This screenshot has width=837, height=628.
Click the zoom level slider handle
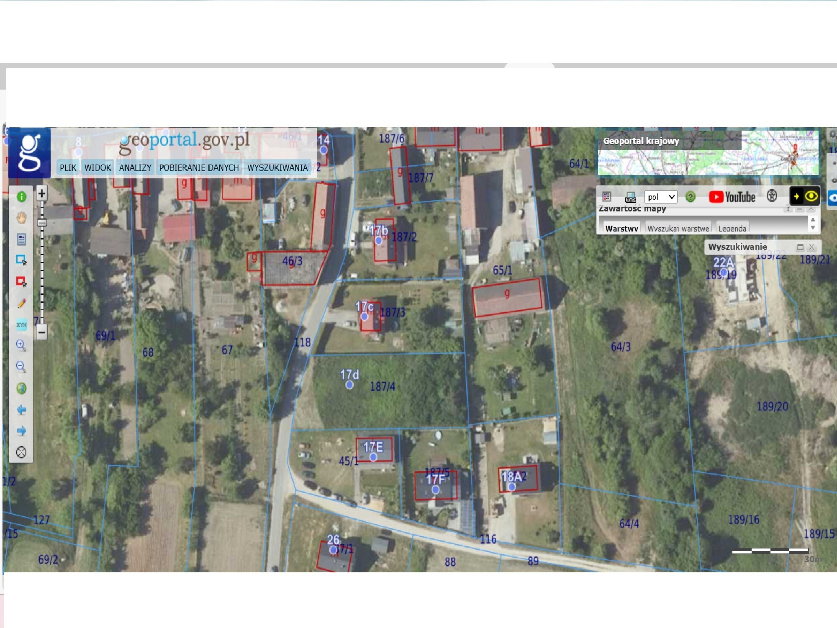[x=42, y=222]
